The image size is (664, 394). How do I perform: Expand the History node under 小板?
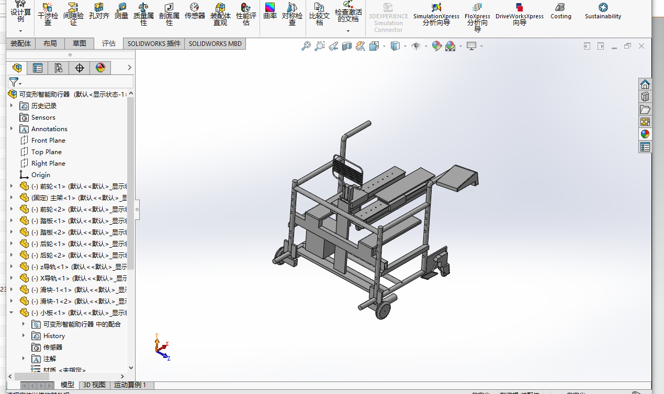coord(24,335)
